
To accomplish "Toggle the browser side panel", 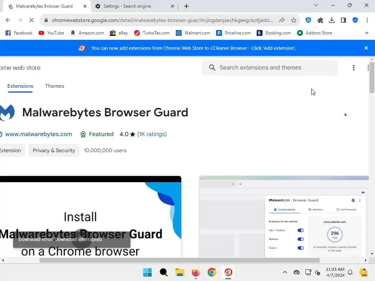I will 344,20.
